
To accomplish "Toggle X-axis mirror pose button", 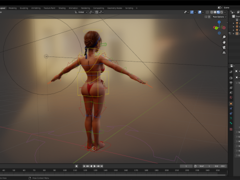I will [x=209, y=17].
